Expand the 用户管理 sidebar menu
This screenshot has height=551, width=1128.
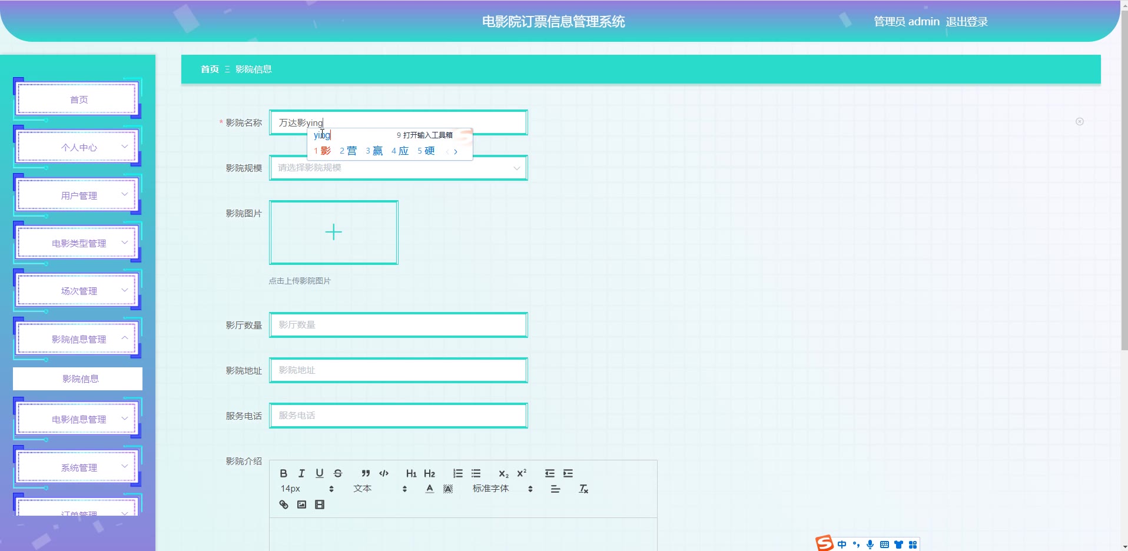pos(78,195)
